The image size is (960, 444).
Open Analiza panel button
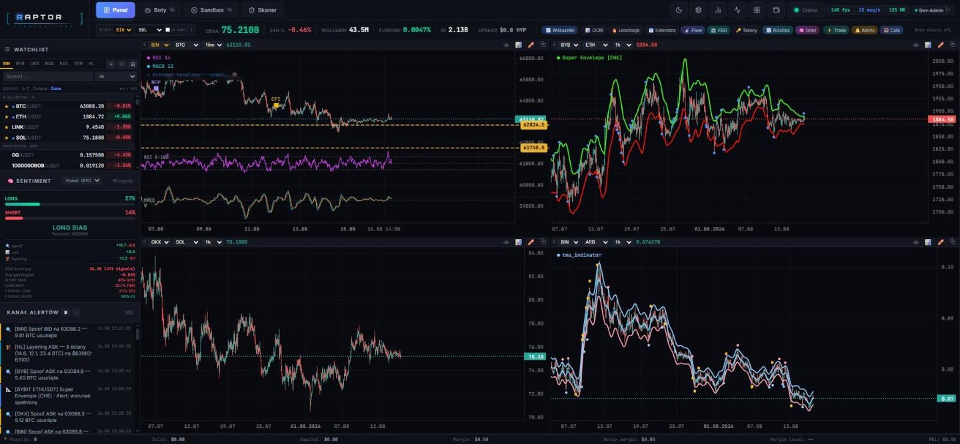click(777, 30)
